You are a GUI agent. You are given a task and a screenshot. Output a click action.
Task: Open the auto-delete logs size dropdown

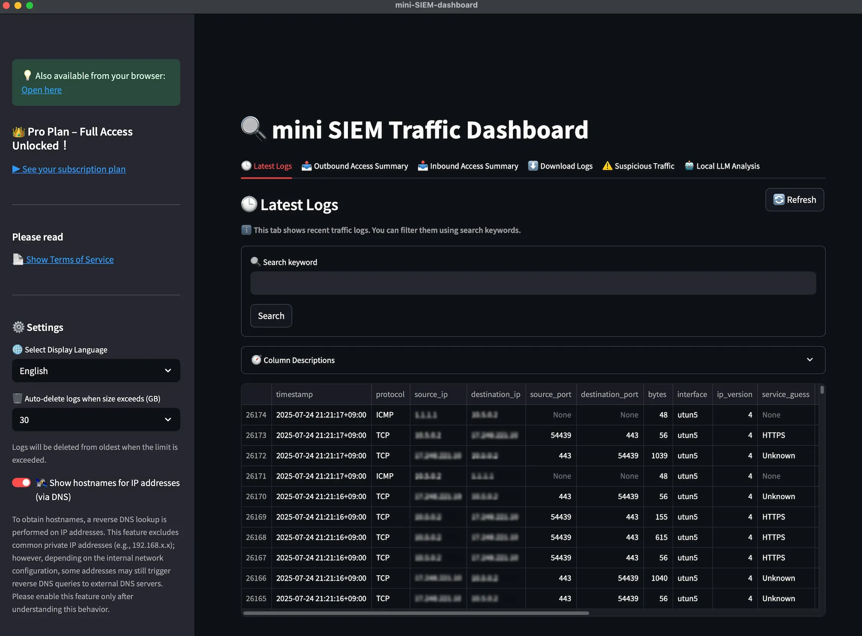(x=96, y=420)
